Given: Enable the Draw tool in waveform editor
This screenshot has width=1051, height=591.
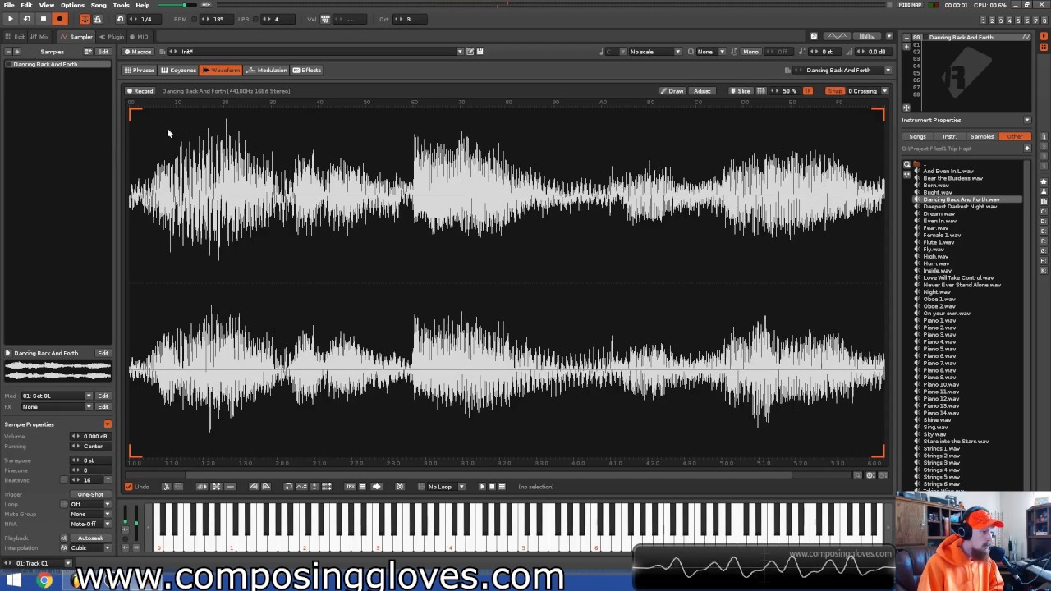Looking at the screenshot, I should [x=672, y=91].
